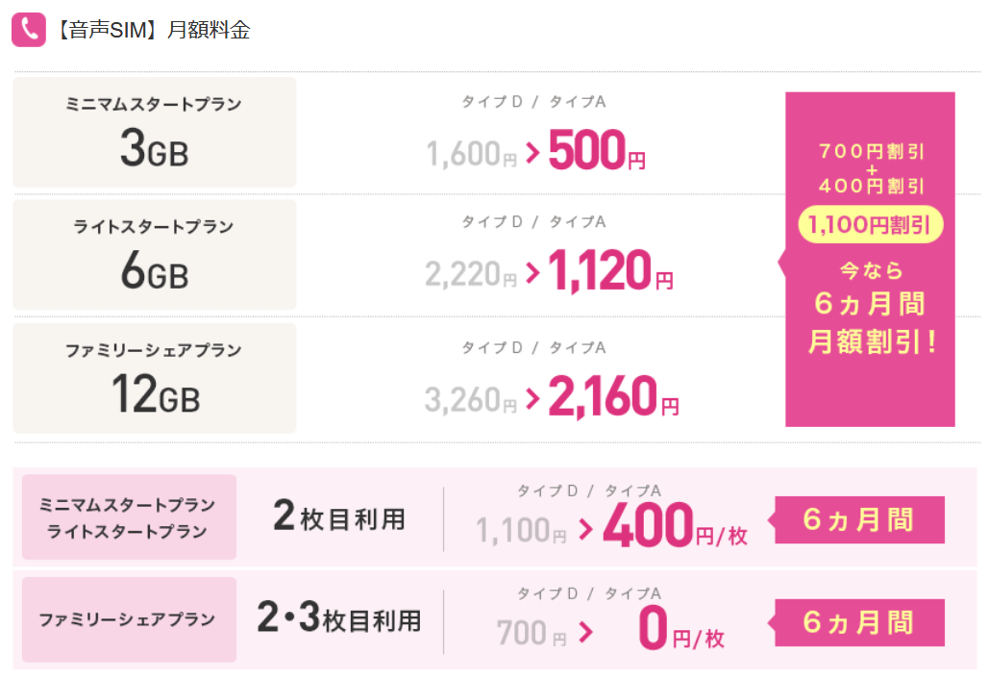Screen dimensions: 989x681
Task: Click the lower ファミリーシェアプラン pink label
Action: (129, 619)
